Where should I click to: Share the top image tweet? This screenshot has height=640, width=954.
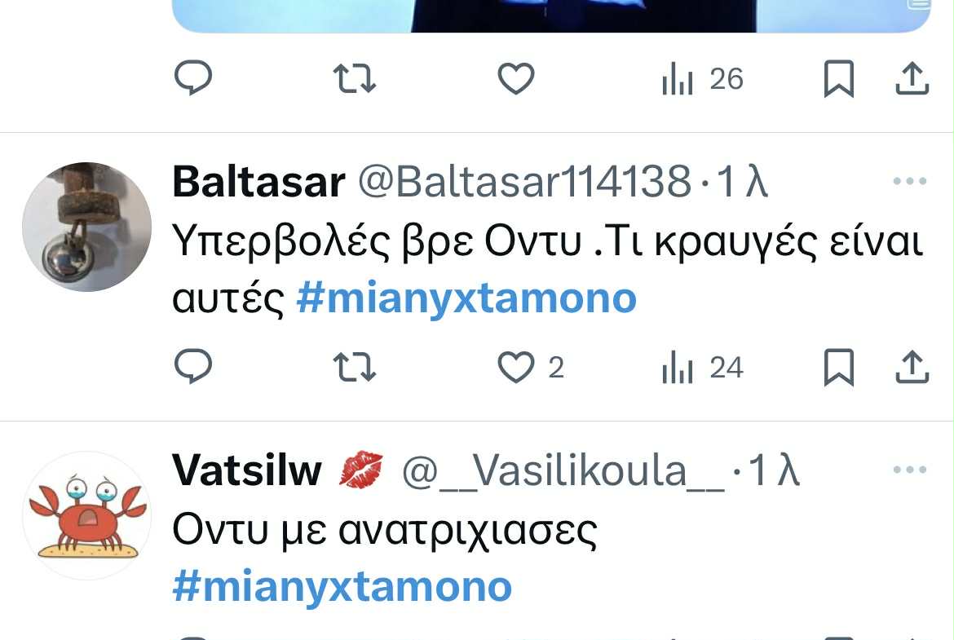coord(912,78)
